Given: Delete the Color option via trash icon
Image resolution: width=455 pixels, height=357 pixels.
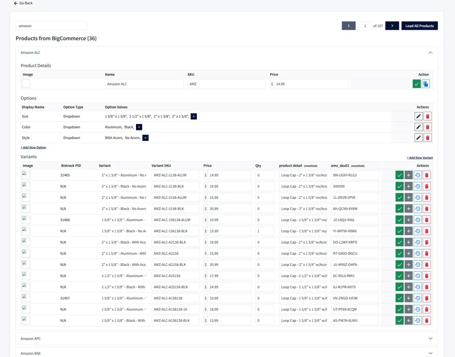Looking at the screenshot, I should (x=427, y=127).
